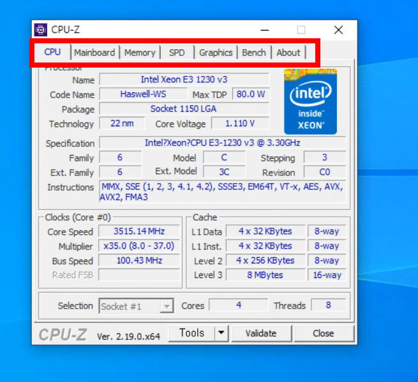Open the Mainboard tab
The image size is (418, 382).
(x=94, y=52)
